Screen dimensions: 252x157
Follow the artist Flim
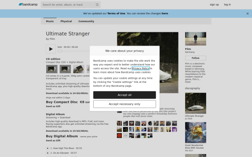pyautogui.click(x=195, y=58)
